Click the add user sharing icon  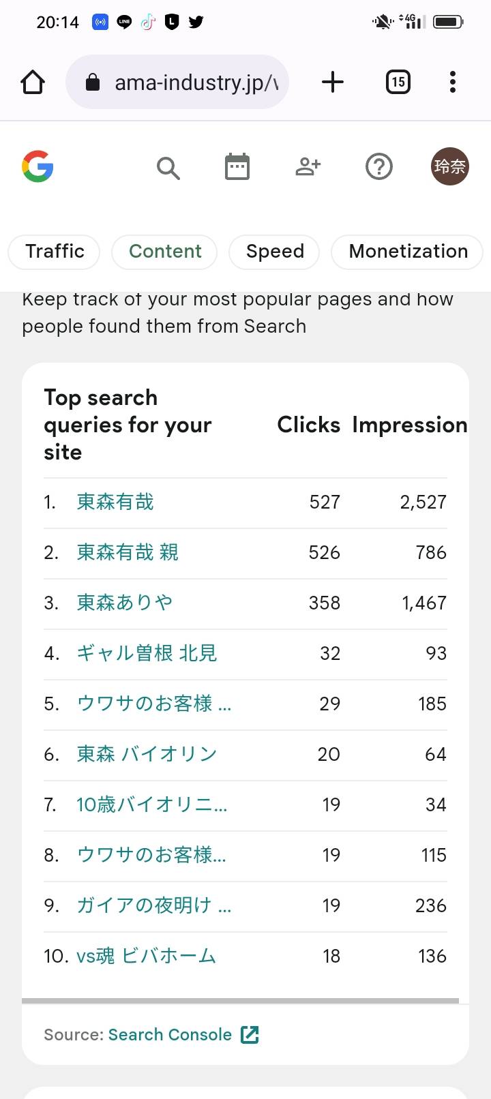coord(308,166)
